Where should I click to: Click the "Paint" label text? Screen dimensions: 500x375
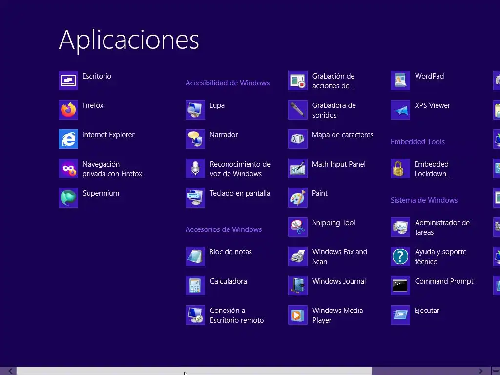point(319,193)
